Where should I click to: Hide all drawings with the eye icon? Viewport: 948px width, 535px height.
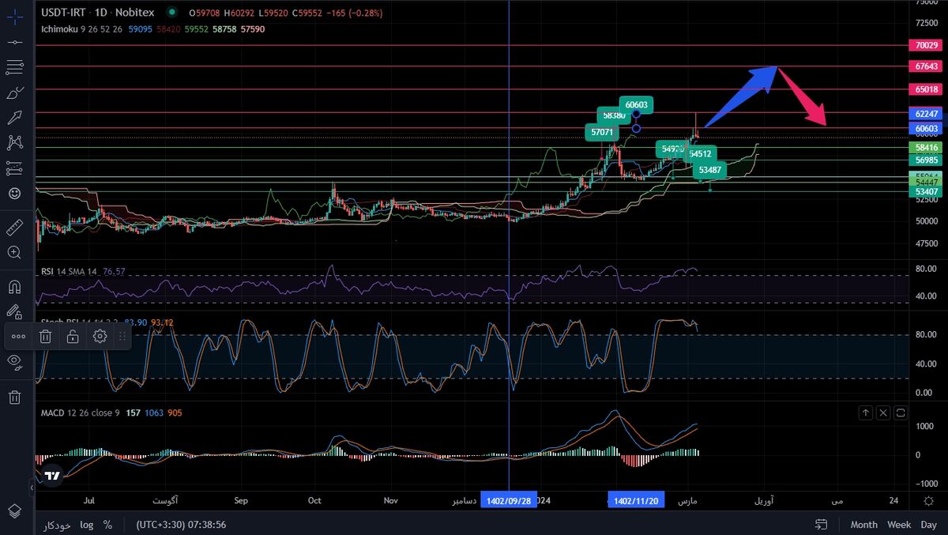16,362
